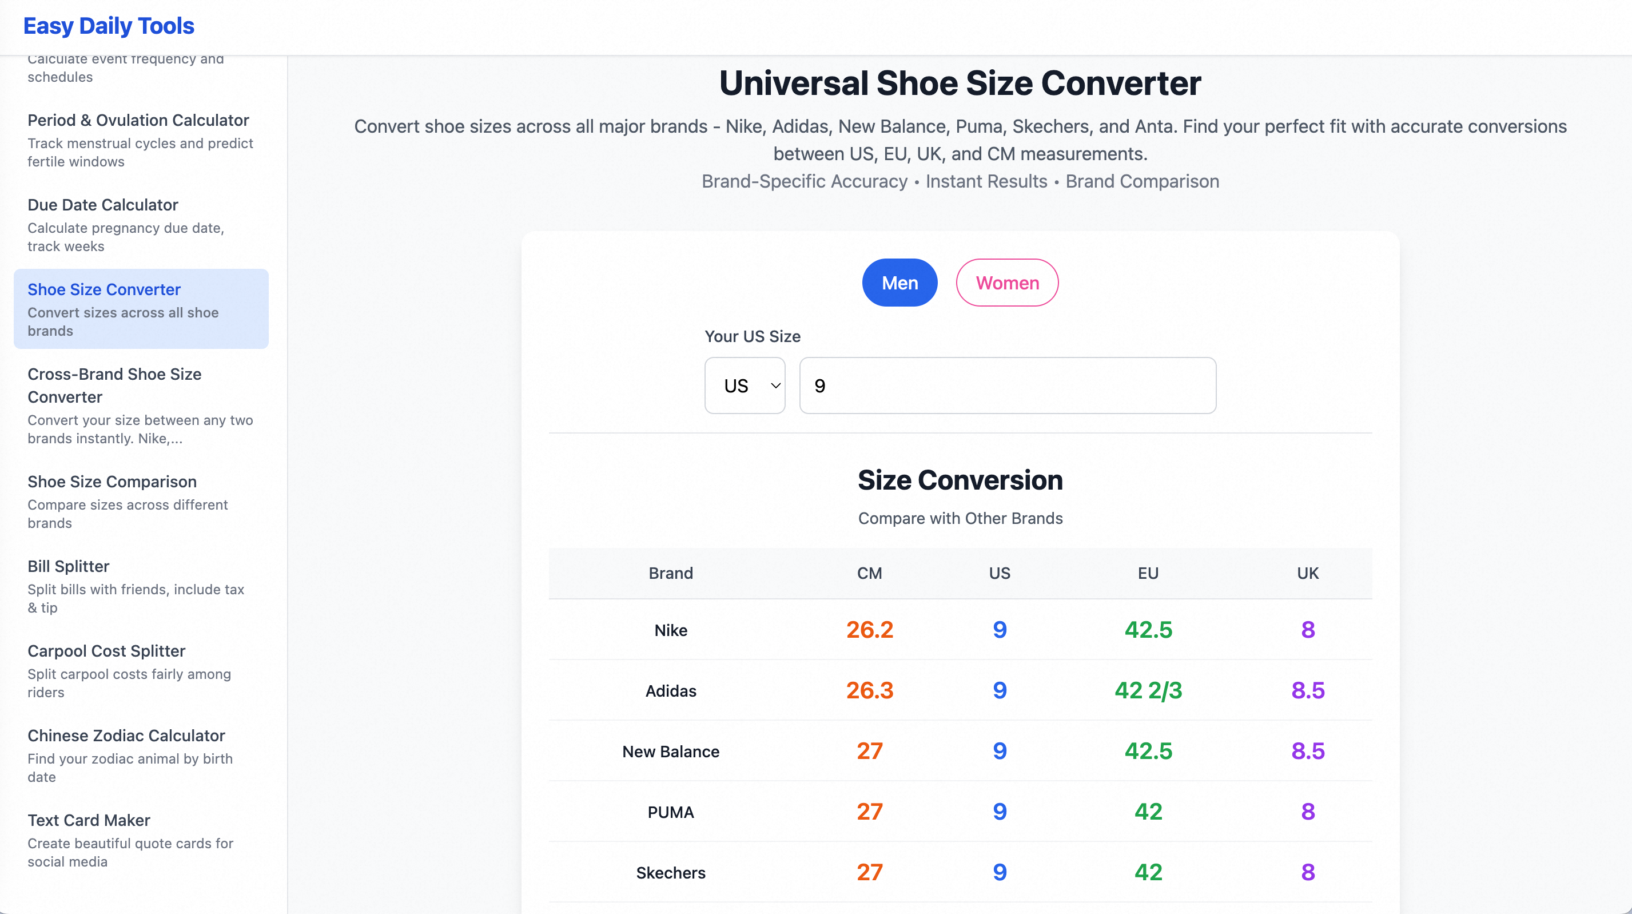
Task: Open the US size system dropdown
Action: click(x=745, y=386)
